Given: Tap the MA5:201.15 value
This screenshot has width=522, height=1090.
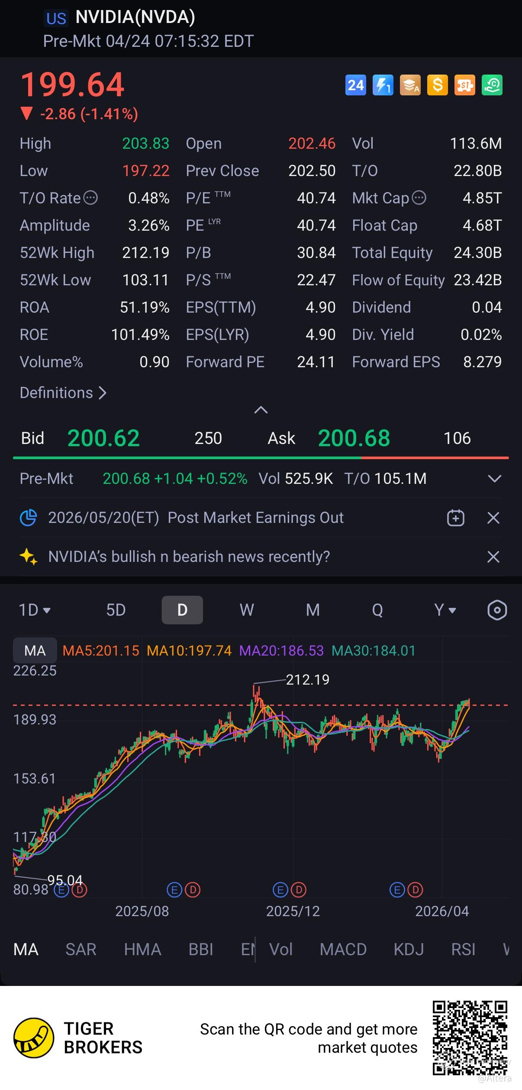Looking at the screenshot, I should 101,650.
